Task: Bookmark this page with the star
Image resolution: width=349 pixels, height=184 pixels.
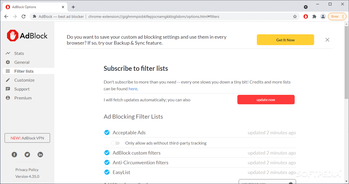Action: pyautogui.click(x=295, y=16)
